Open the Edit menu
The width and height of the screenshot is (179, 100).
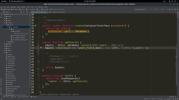coord(4,7)
